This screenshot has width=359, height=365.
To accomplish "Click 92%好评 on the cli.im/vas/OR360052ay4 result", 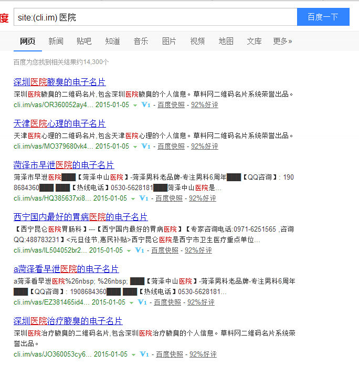I will pyautogui.click(x=205, y=105).
